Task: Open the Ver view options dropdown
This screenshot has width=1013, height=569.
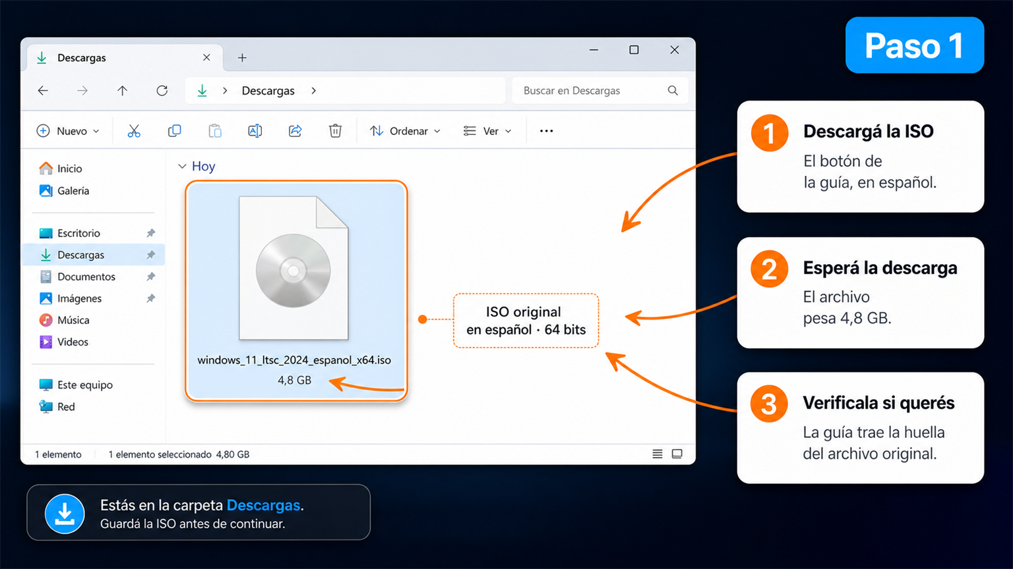Action: pyautogui.click(x=487, y=131)
